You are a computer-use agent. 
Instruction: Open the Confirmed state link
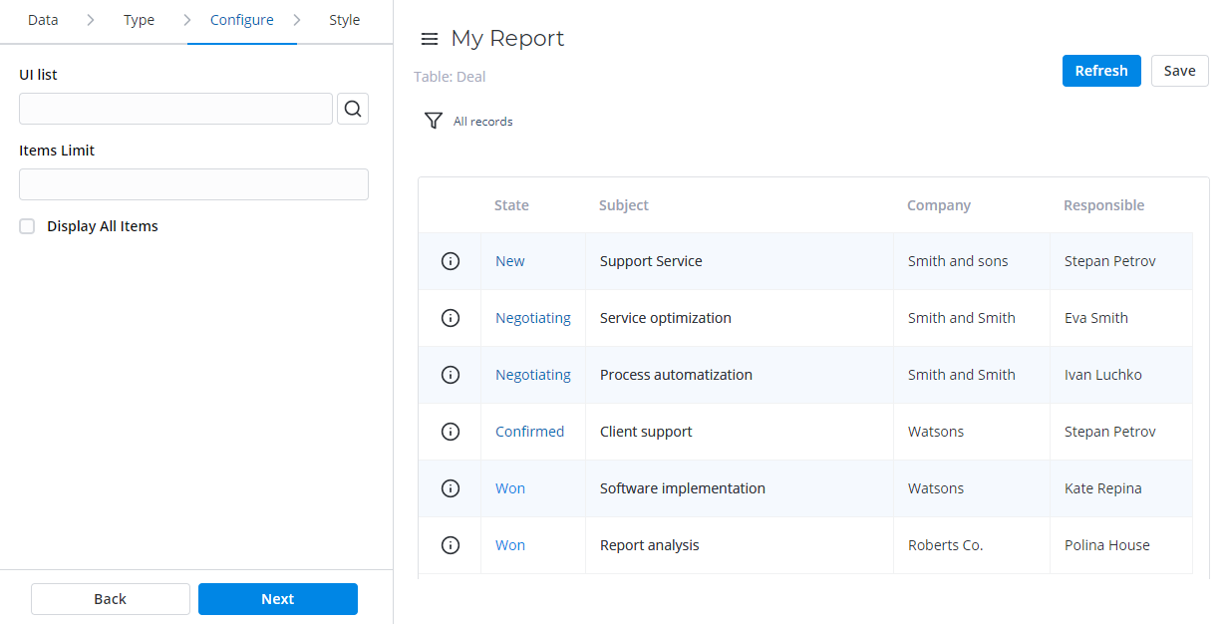click(529, 432)
